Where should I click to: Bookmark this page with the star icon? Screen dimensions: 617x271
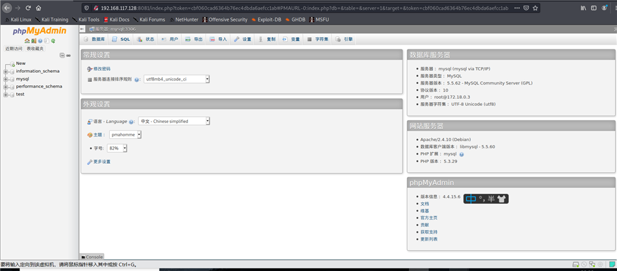[x=535, y=8]
